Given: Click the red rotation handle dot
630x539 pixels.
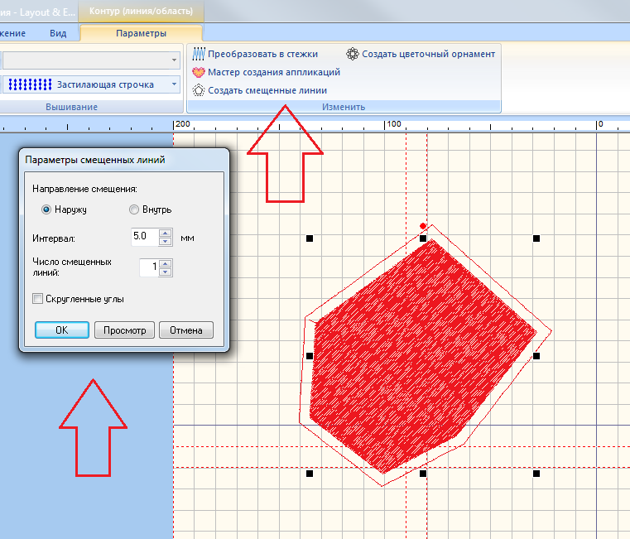Looking at the screenshot, I should (423, 226).
